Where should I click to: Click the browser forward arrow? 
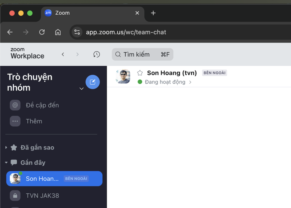26,32
